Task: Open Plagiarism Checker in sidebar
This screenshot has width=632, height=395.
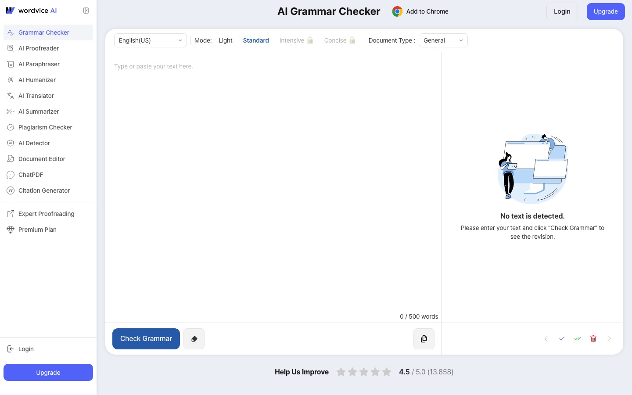Action: [x=48, y=127]
